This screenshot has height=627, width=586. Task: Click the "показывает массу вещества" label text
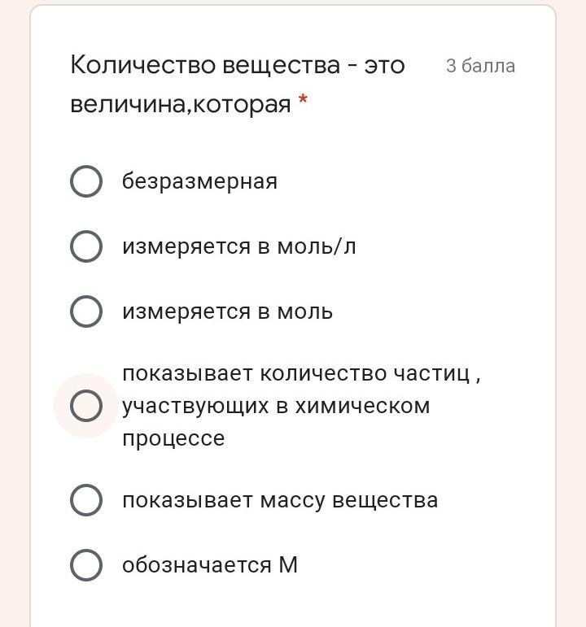point(279,500)
